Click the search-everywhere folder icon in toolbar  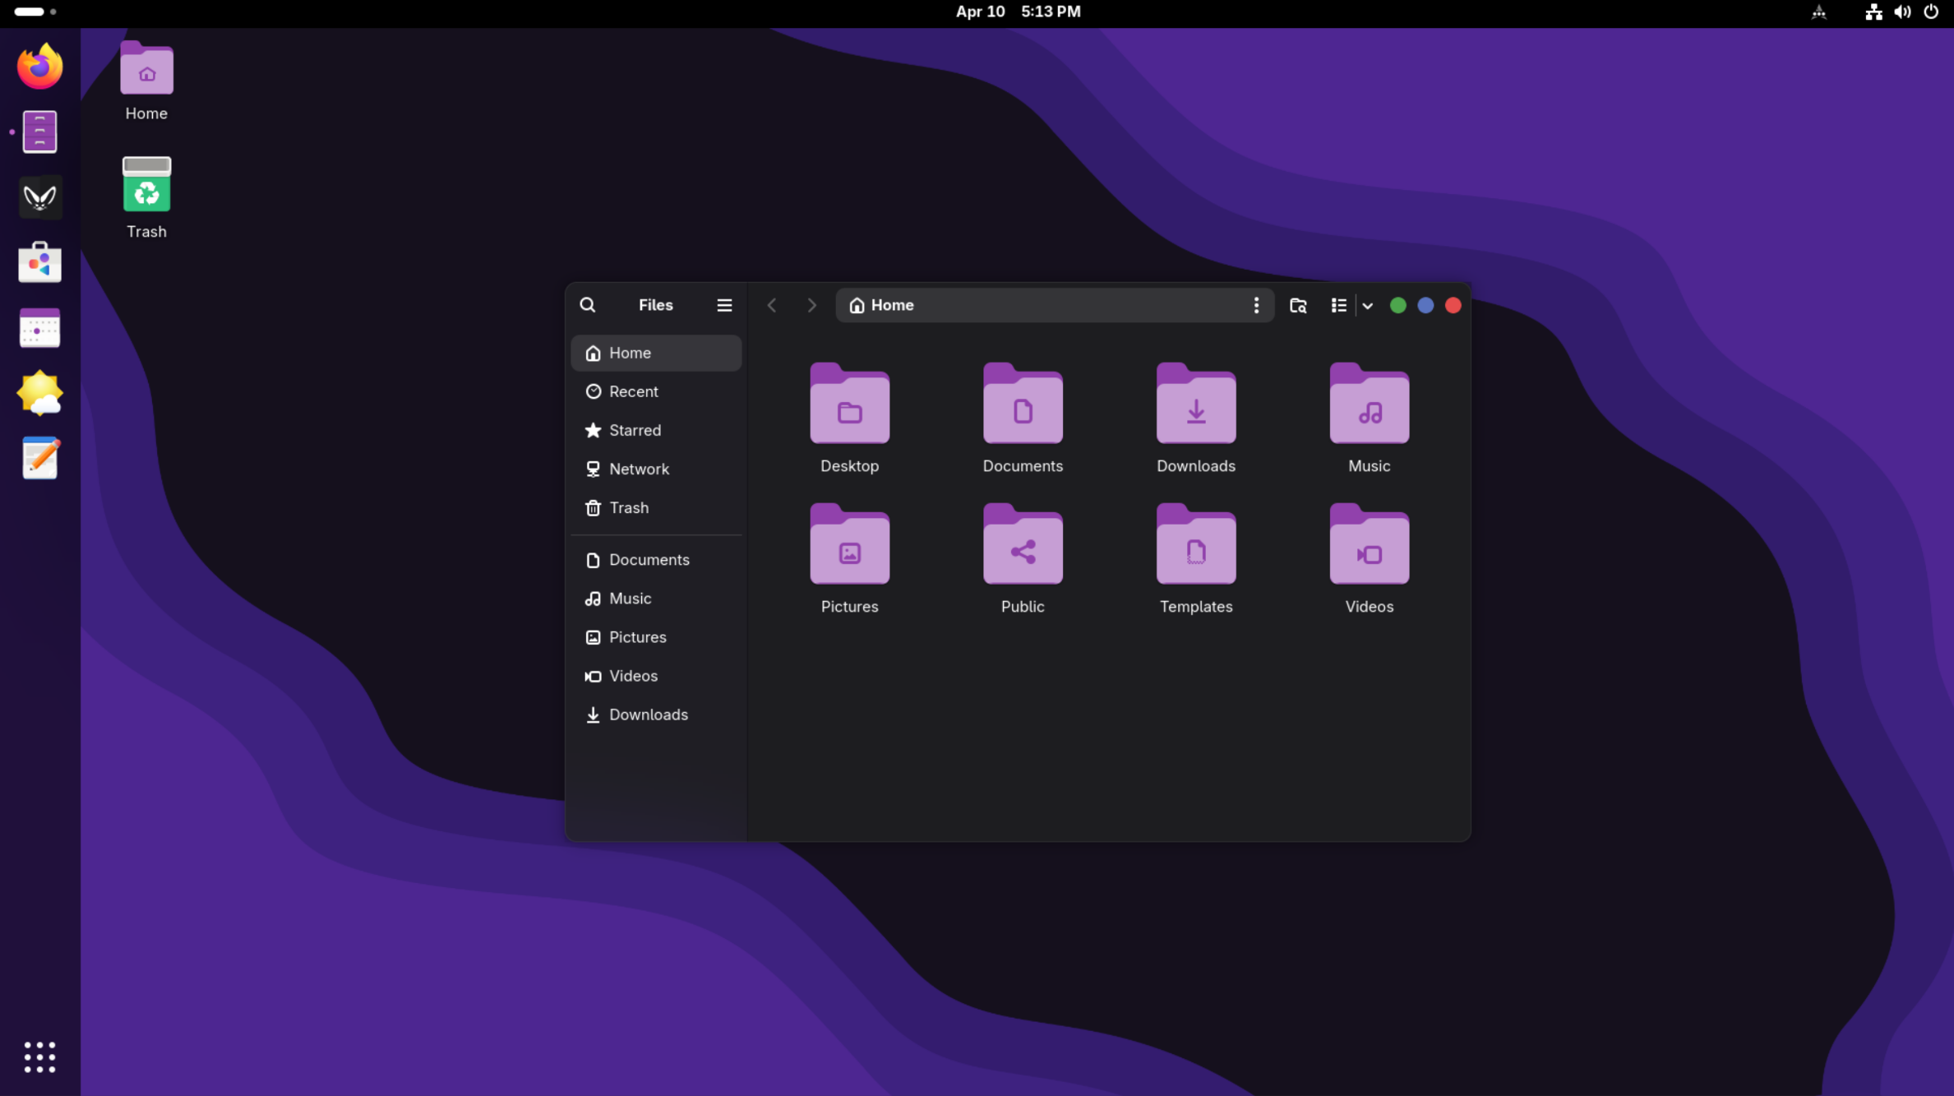[x=1298, y=305]
